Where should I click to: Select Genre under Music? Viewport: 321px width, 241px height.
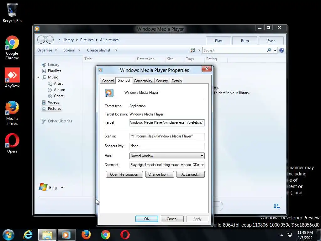59,96
